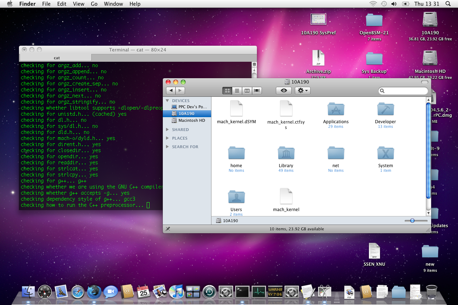Screen dimensions: 458x305
Task: Switch Finder to Cover Flow view
Action: click(x=257, y=91)
